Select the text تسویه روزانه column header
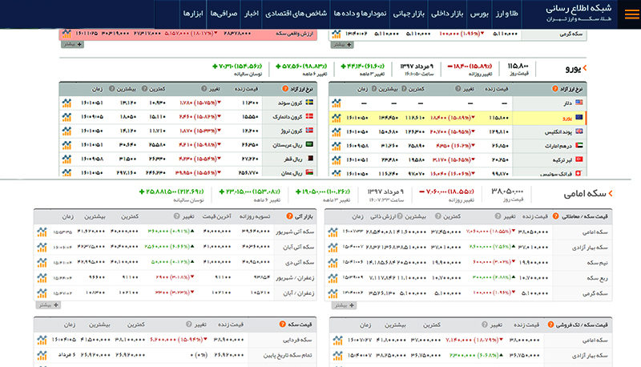The image size is (641, 367). coord(255,216)
